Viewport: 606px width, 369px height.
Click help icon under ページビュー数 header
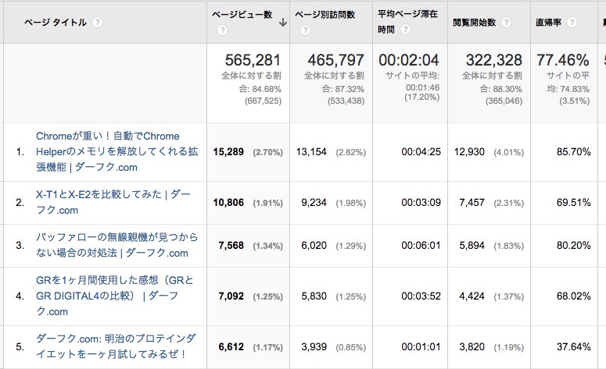coord(222,30)
